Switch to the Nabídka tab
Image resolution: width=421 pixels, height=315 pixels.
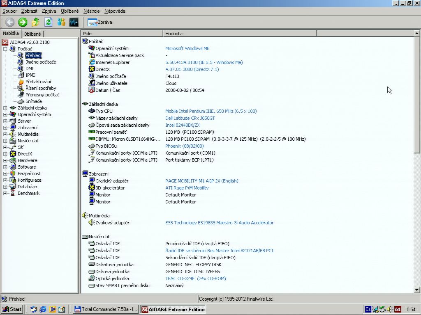pos(11,33)
